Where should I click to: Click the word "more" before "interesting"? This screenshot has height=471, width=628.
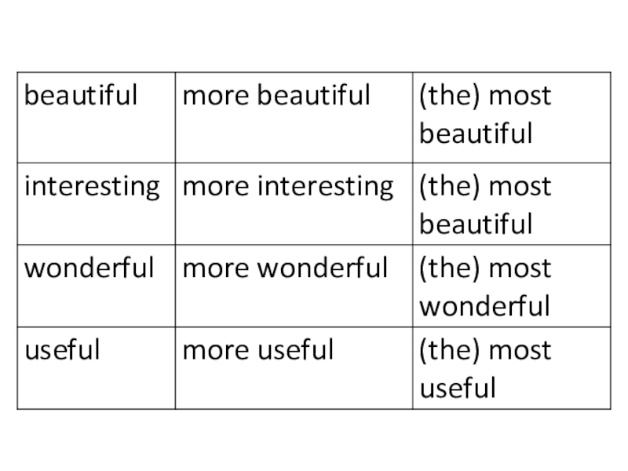tap(207, 187)
